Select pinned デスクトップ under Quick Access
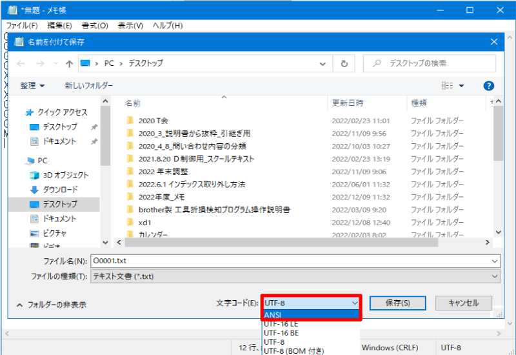Viewport: 516px width, 355px height. coord(54,127)
